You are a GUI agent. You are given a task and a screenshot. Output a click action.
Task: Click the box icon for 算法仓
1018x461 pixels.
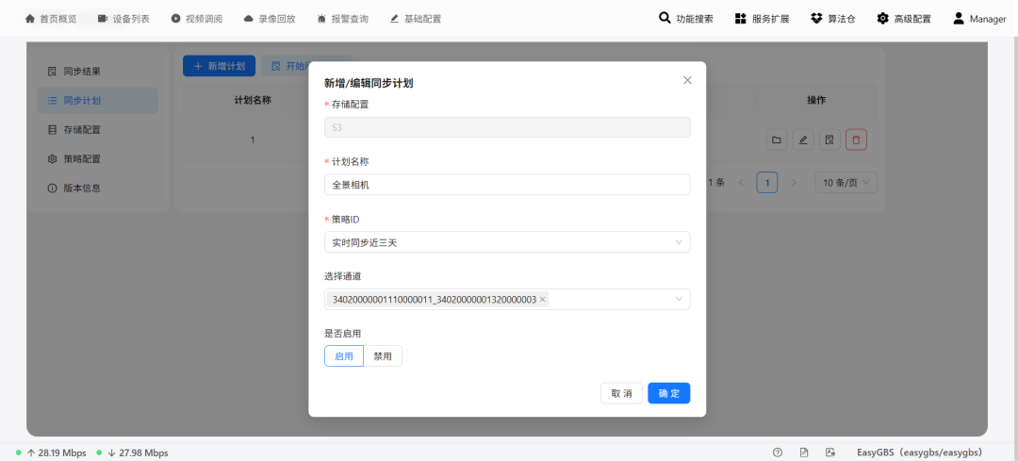click(x=816, y=19)
